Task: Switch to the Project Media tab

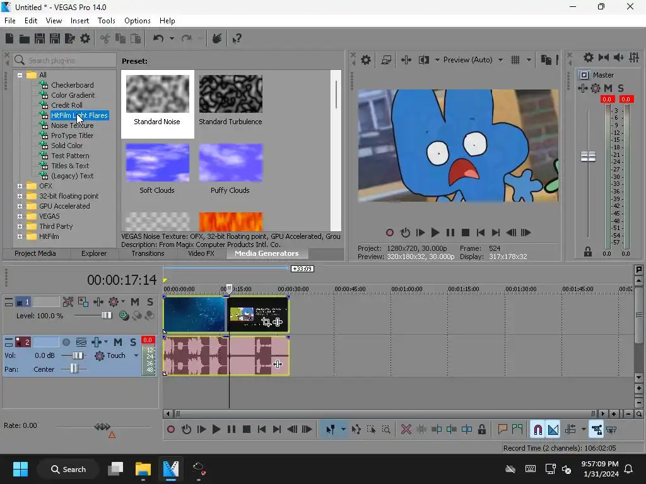Action: pyautogui.click(x=35, y=253)
